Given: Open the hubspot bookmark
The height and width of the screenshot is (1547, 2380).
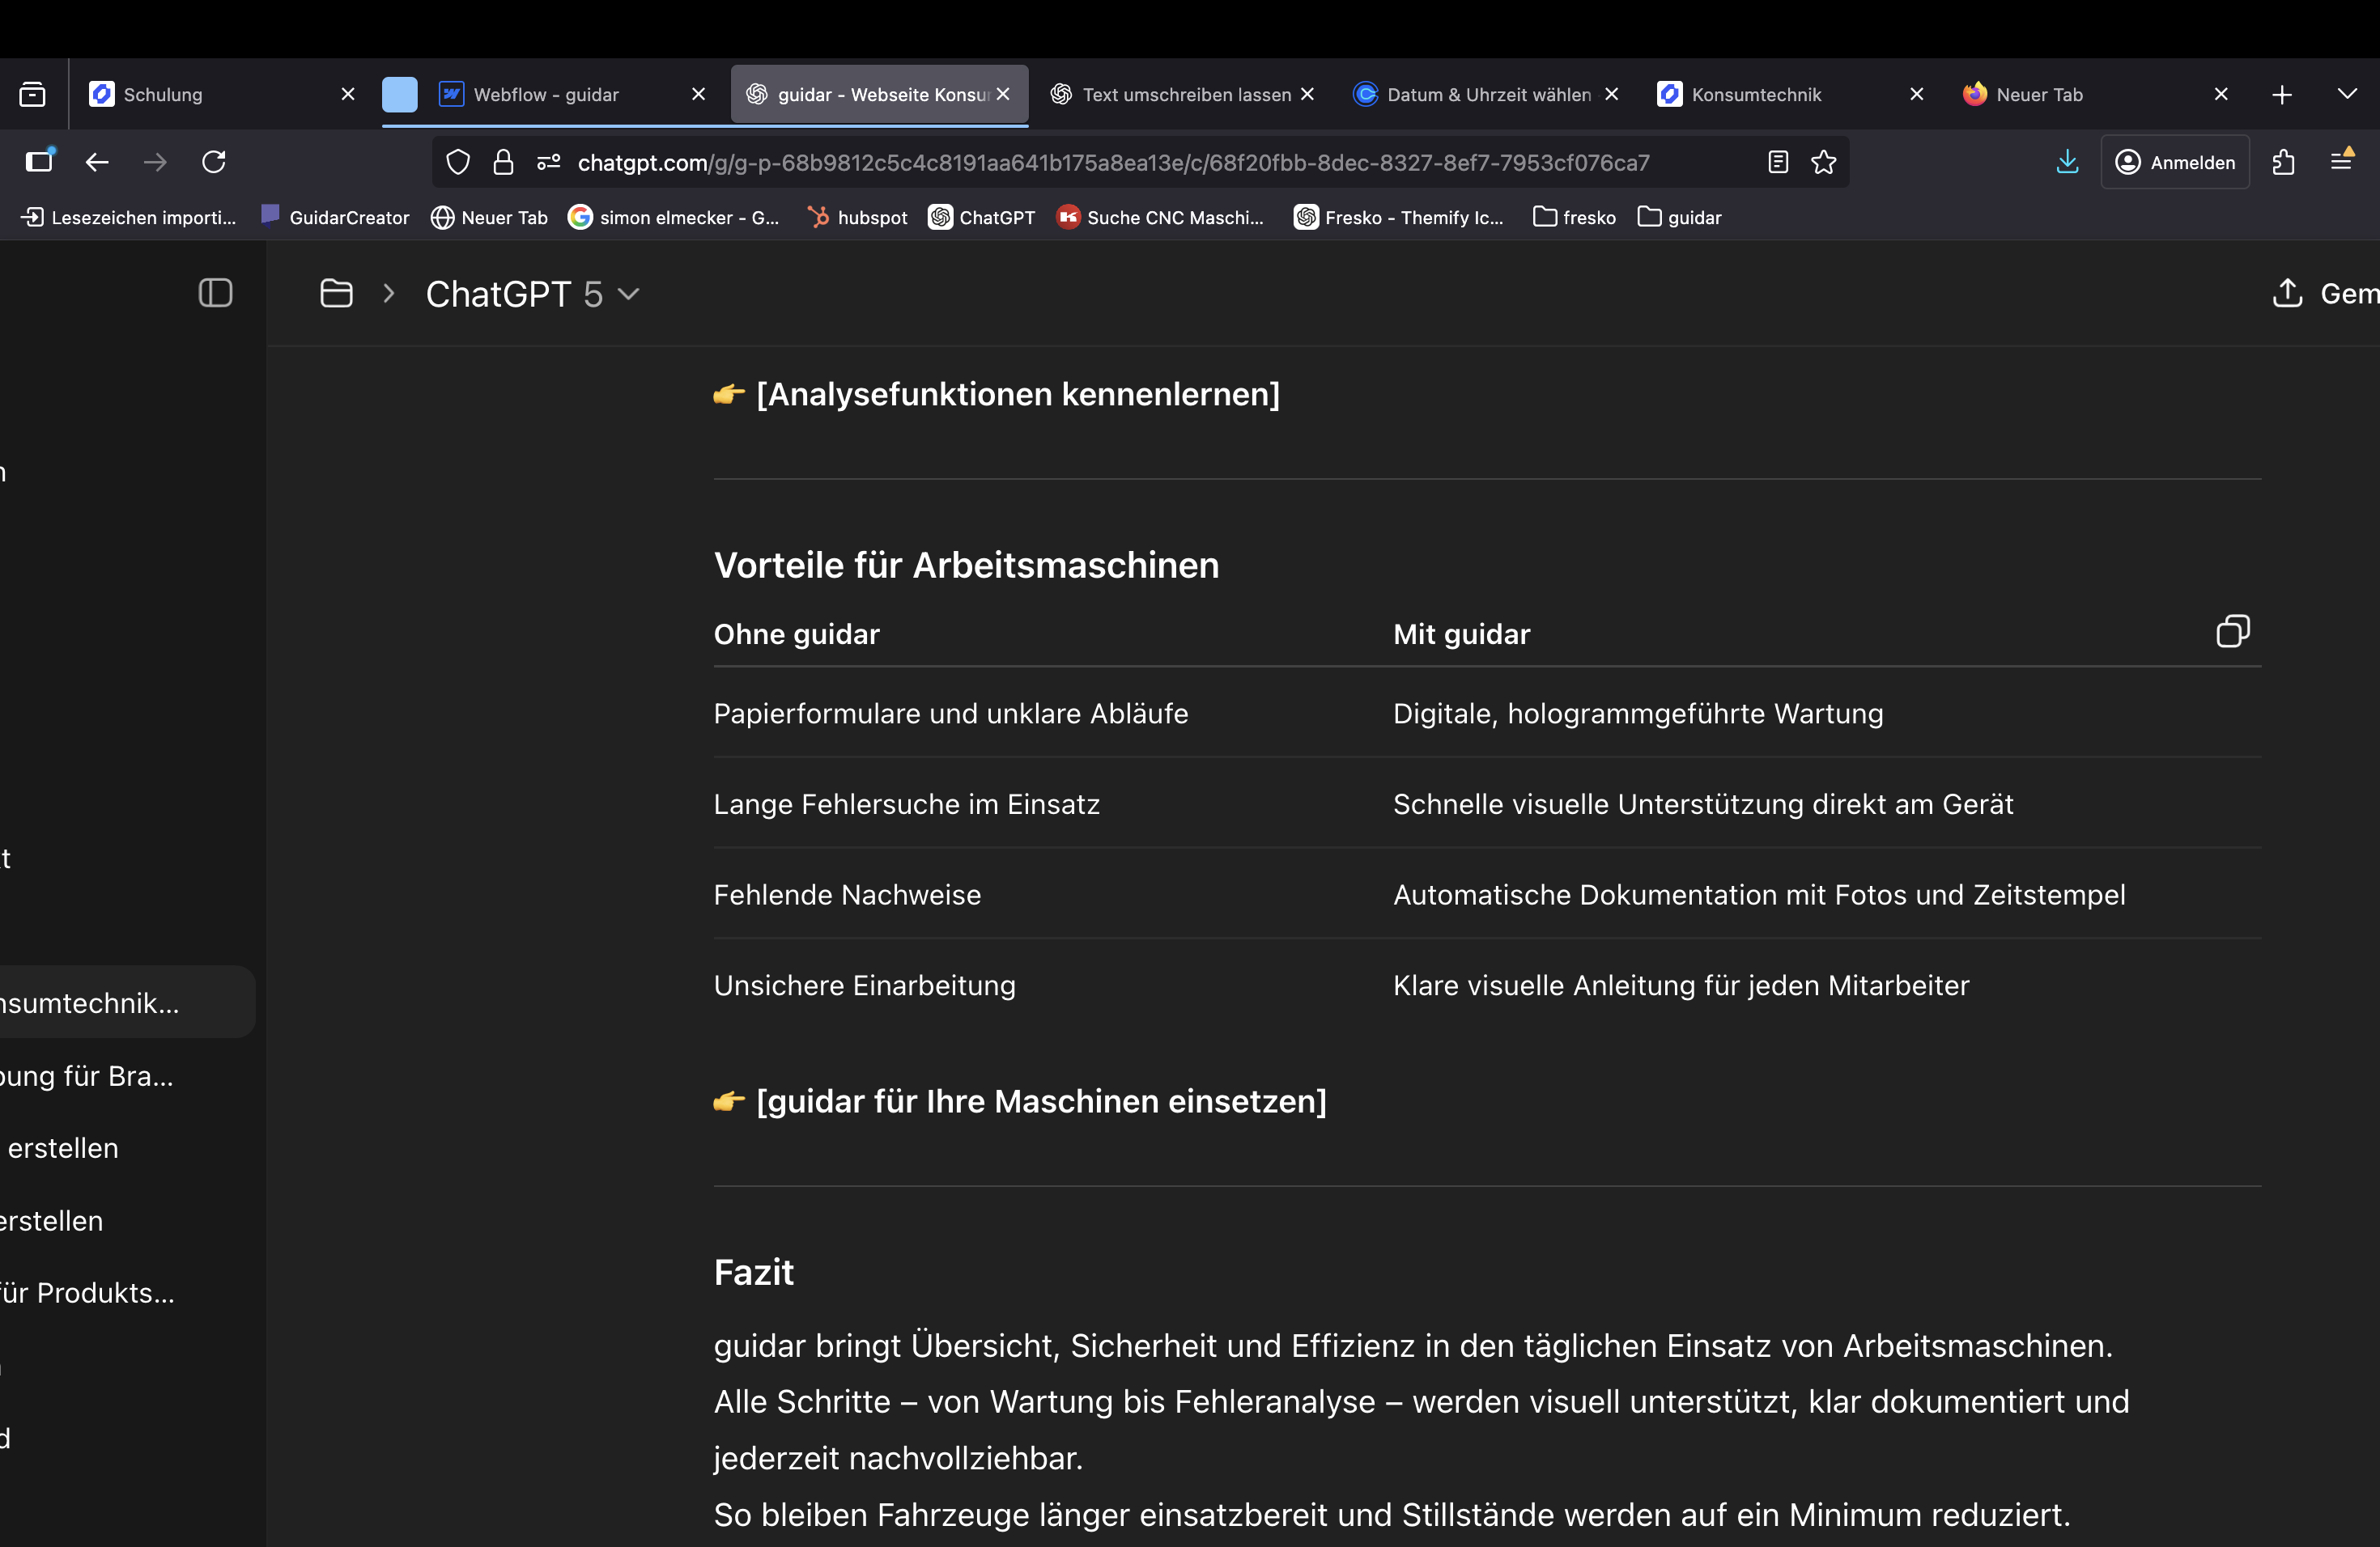Looking at the screenshot, I should pyautogui.click(x=858, y=217).
